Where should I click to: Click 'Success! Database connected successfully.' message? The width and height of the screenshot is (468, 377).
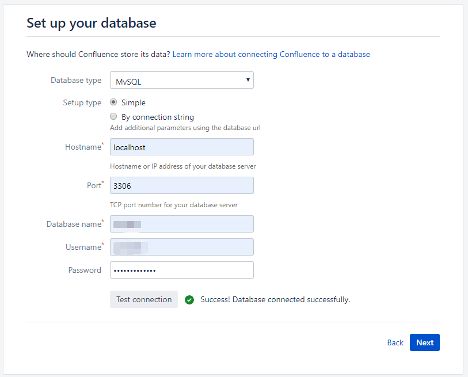275,300
